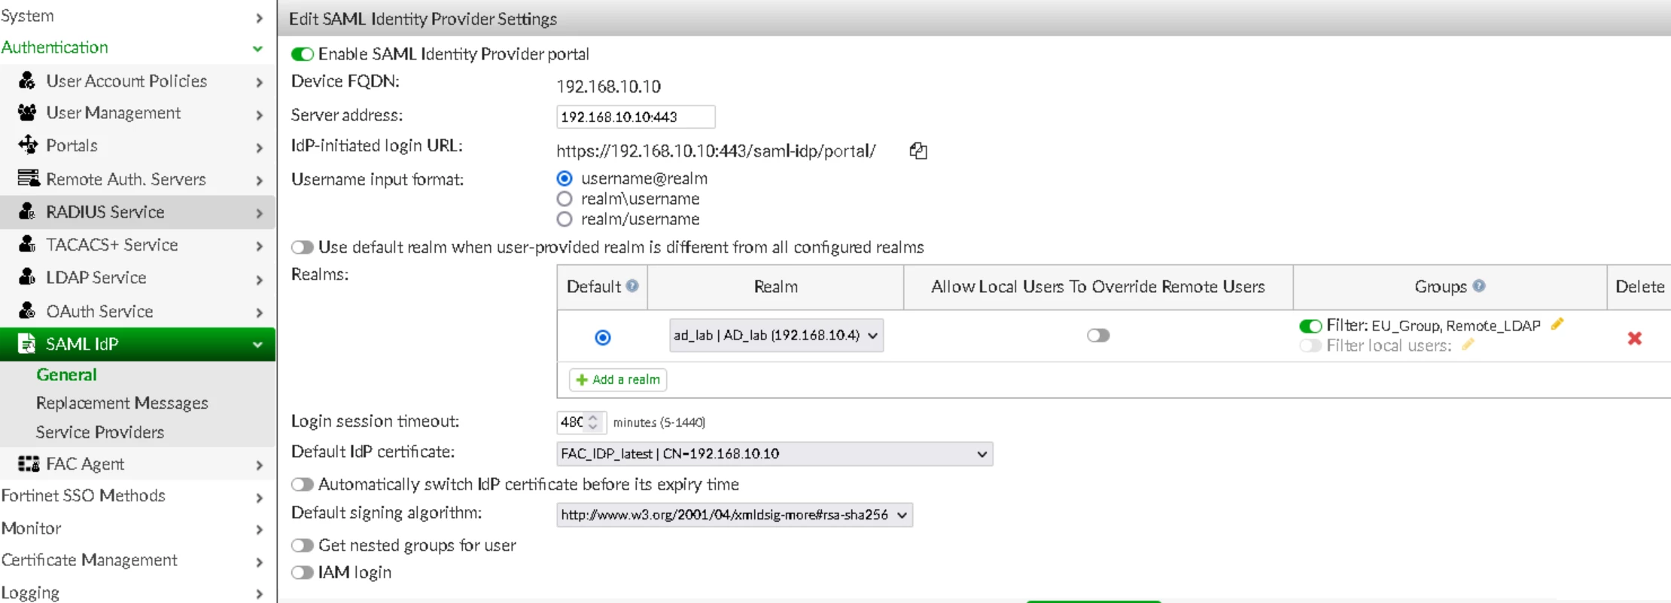Screen dimensions: 1671x603
Task: Edit the EU_Group filter pencil icon
Action: (x=1557, y=324)
